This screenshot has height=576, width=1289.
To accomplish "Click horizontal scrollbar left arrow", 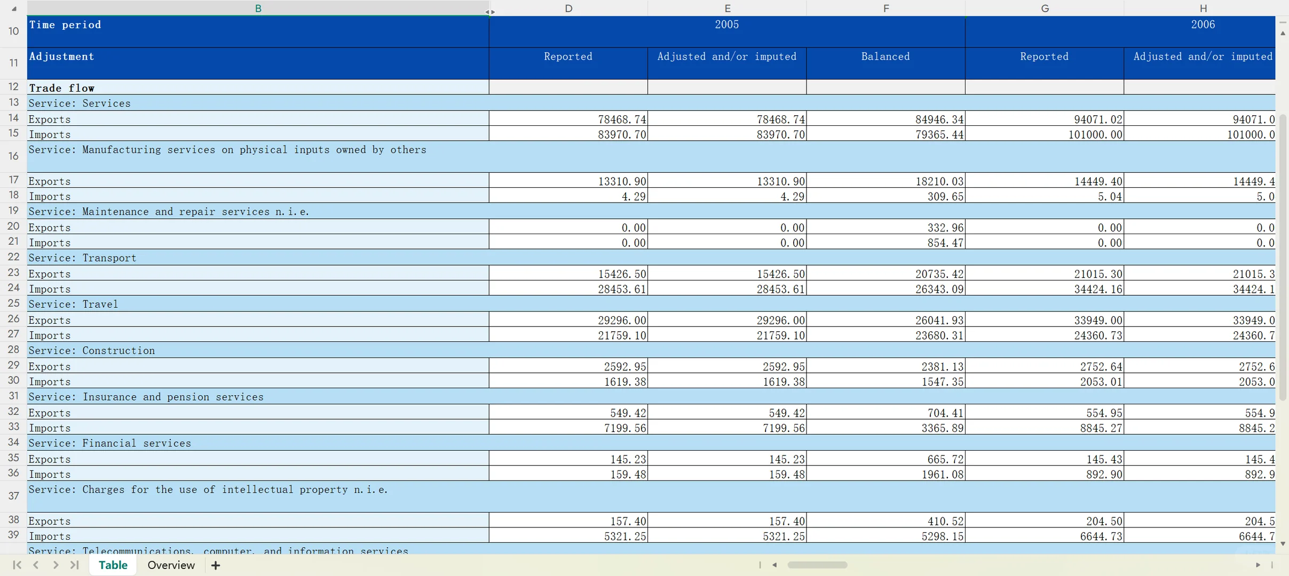I will click(x=774, y=565).
